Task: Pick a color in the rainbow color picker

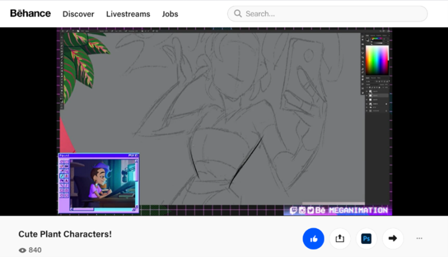Action: (377, 60)
